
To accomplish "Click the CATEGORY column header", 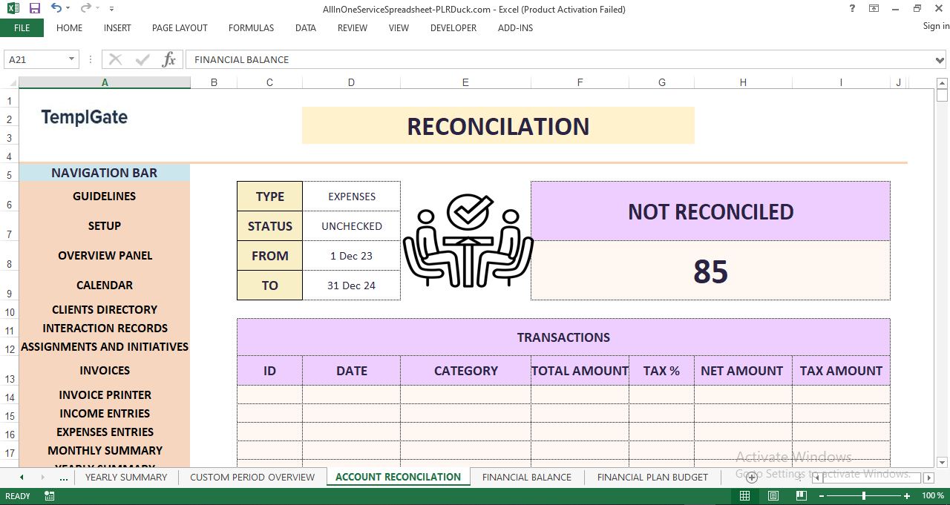I will [465, 371].
